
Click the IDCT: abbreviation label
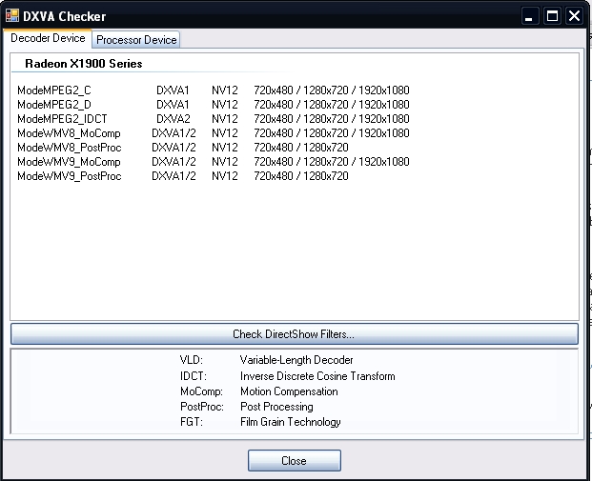[194, 376]
